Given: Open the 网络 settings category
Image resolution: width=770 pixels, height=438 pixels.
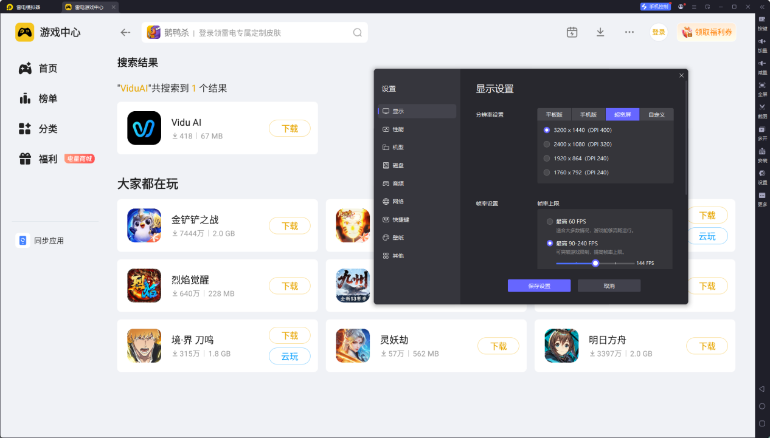Looking at the screenshot, I should tap(417, 202).
